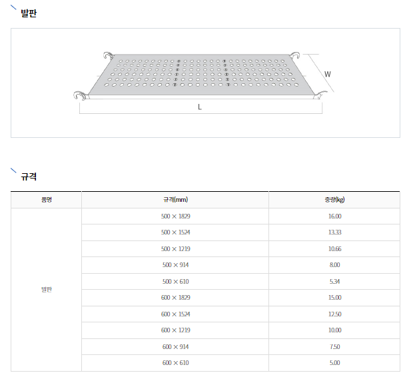This screenshot has width=407, height=375.
Task: Click the blue slash icon beside 규격
Action: tap(13, 171)
